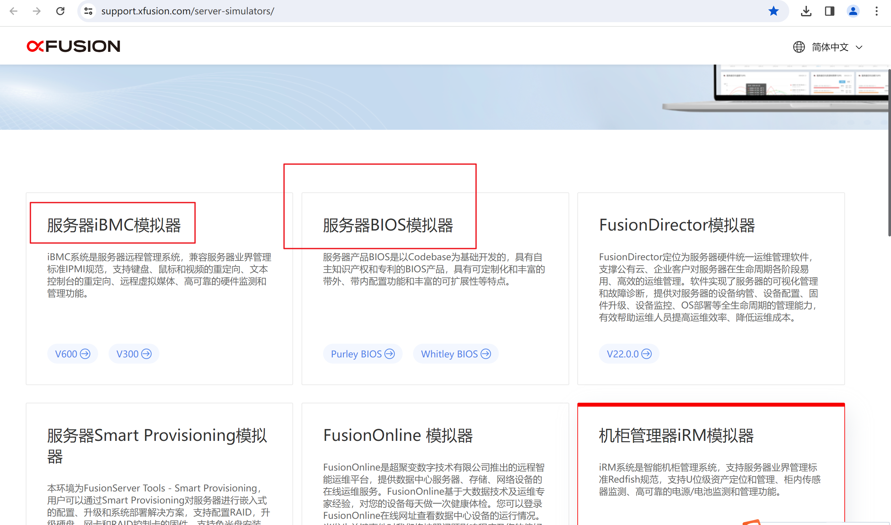Click the address bar URL
This screenshot has width=891, height=525.
187,11
